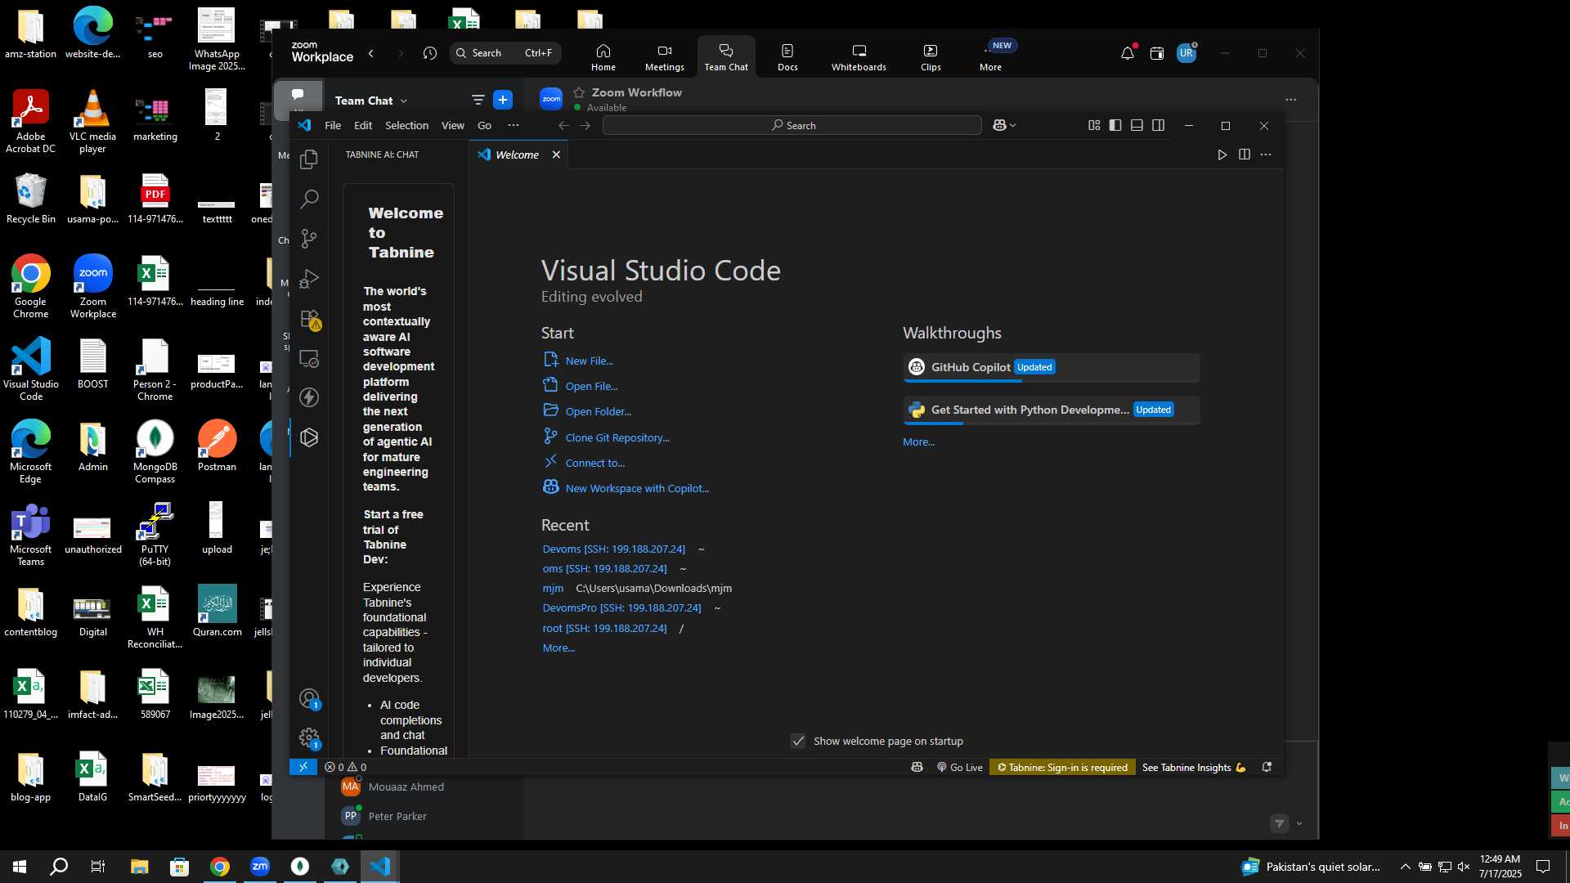1570x883 pixels.
Task: Go back with the VS Code arrow
Action: point(563,125)
